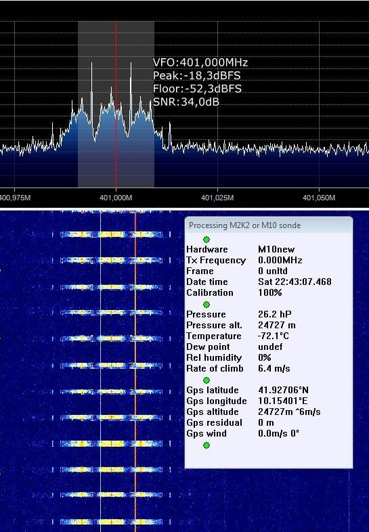Click the green status dot above Hardware

[207, 240]
